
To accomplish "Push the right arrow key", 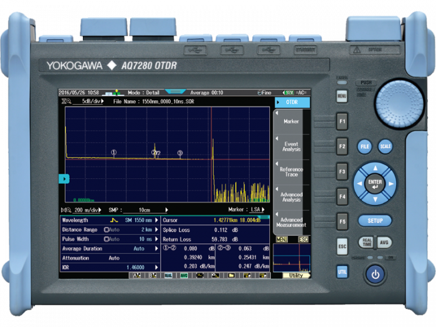I will (391, 184).
